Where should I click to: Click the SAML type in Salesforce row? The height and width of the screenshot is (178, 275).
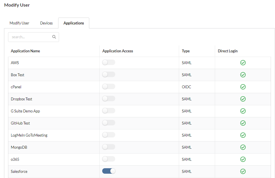[x=187, y=171]
